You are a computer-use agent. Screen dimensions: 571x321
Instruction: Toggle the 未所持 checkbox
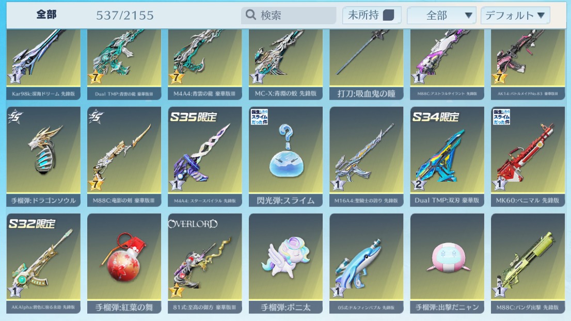click(x=389, y=15)
